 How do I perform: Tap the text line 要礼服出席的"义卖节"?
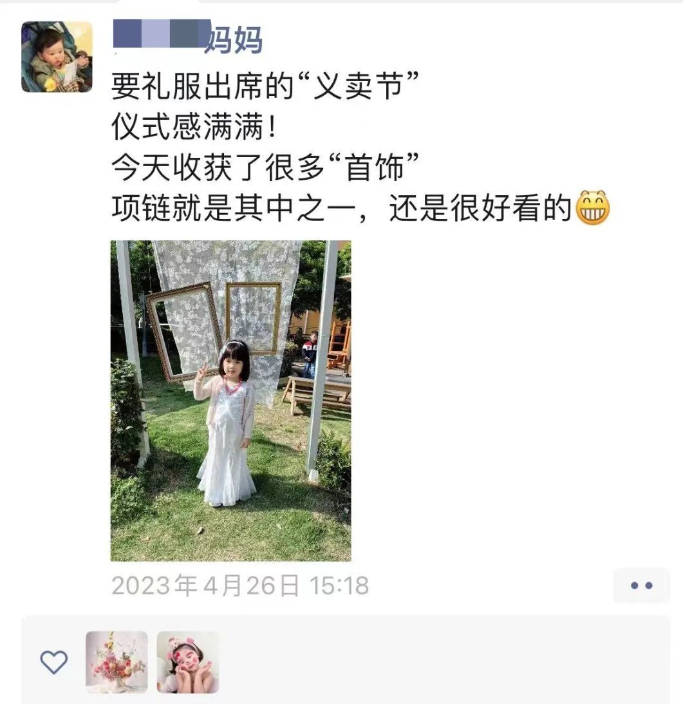tap(265, 85)
